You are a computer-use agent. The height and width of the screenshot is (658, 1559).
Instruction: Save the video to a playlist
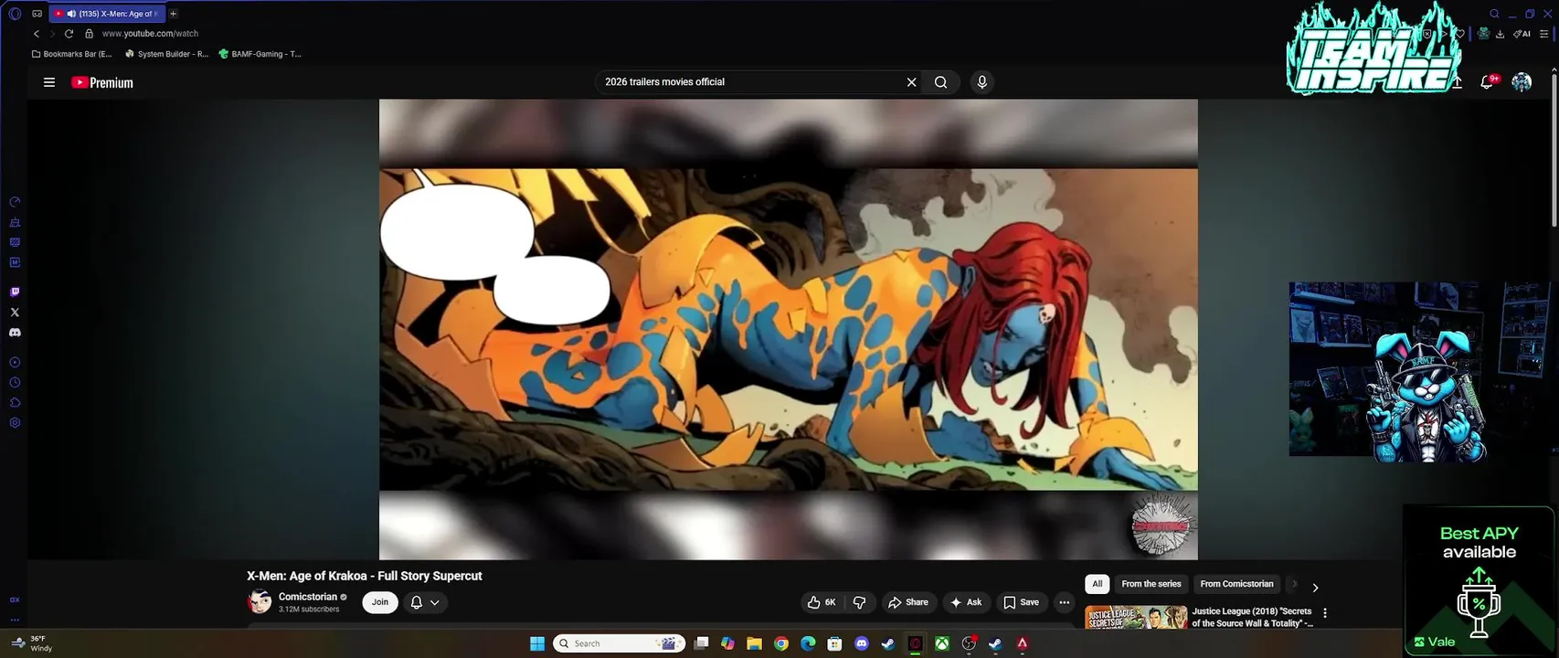(1021, 602)
